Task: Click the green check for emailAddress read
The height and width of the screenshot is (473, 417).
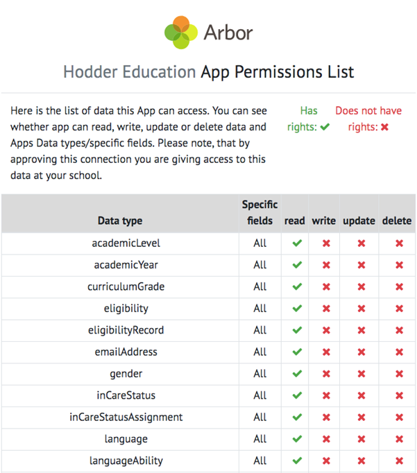Action: point(297,352)
